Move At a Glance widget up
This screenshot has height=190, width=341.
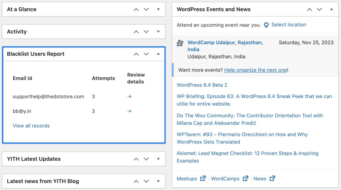click(x=136, y=9)
